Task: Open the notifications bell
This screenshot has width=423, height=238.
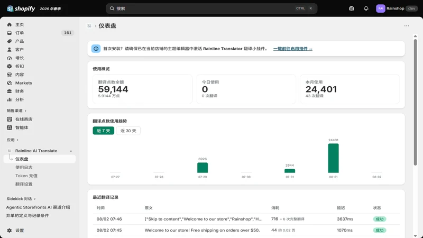Action: [x=366, y=8]
